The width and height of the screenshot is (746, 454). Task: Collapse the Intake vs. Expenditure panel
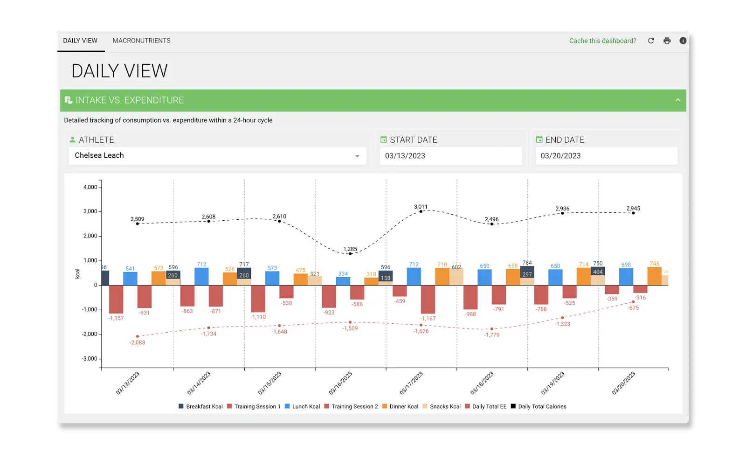(x=678, y=100)
